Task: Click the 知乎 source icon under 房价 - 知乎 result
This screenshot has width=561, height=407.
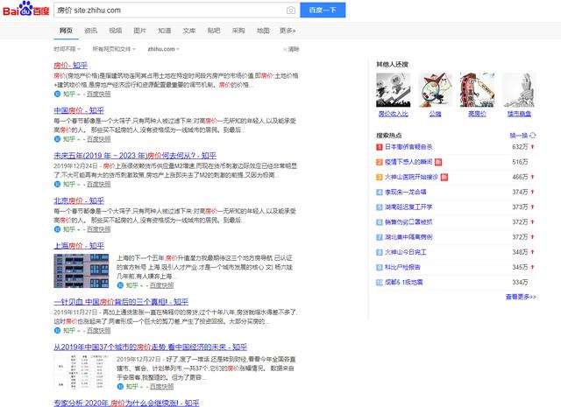Action: click(x=57, y=94)
